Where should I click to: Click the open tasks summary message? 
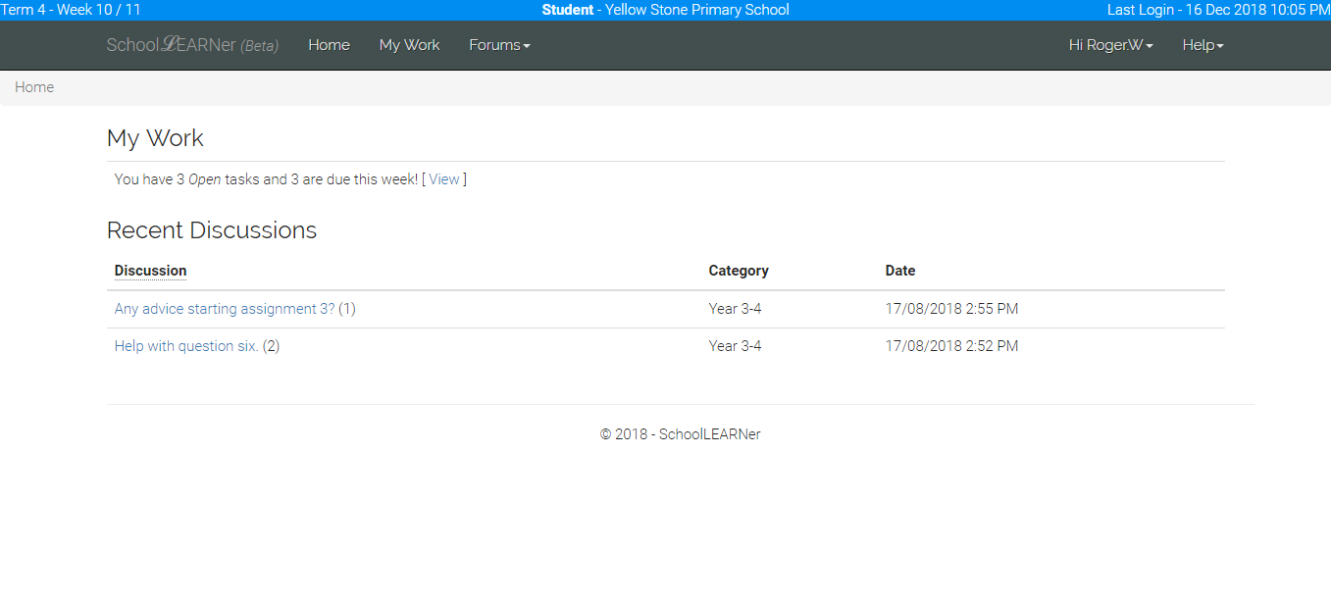coord(290,179)
